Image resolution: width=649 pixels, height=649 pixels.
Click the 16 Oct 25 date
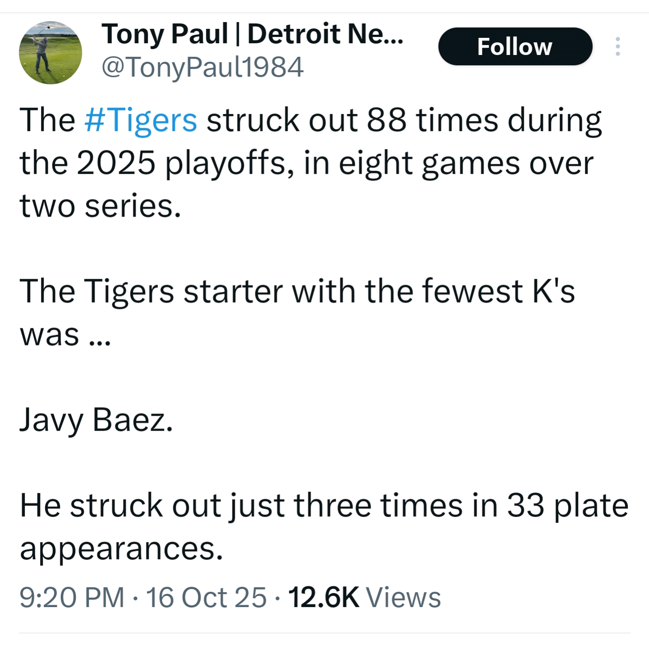pos(206,597)
